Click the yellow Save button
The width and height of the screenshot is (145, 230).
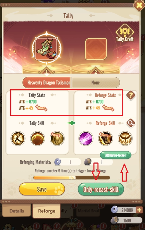point(42,189)
